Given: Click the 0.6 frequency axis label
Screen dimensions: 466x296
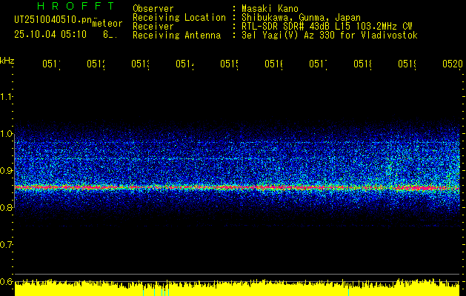Looking at the screenshot, I should coord(7,282).
